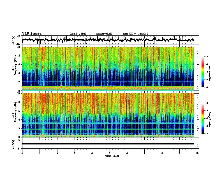Click the ch.3 flat black trace line
Image resolution: width=222 pixels, height=172 pixels.
108,144
